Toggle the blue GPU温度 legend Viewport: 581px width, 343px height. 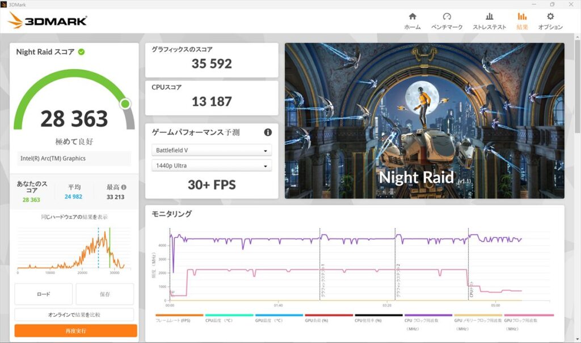tap(279, 318)
